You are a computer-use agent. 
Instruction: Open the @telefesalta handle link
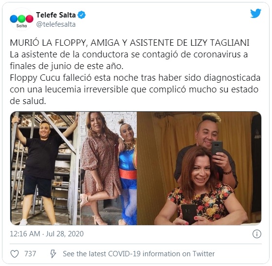[56, 24]
